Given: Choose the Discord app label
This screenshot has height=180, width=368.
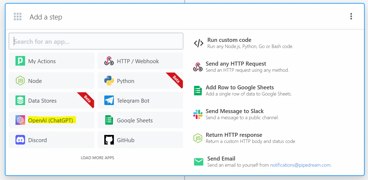Looking at the screenshot, I should 38,140.
